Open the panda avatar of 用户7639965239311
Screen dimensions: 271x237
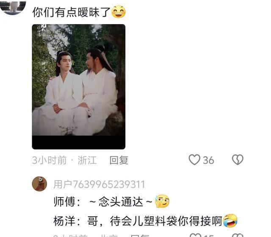(39, 184)
